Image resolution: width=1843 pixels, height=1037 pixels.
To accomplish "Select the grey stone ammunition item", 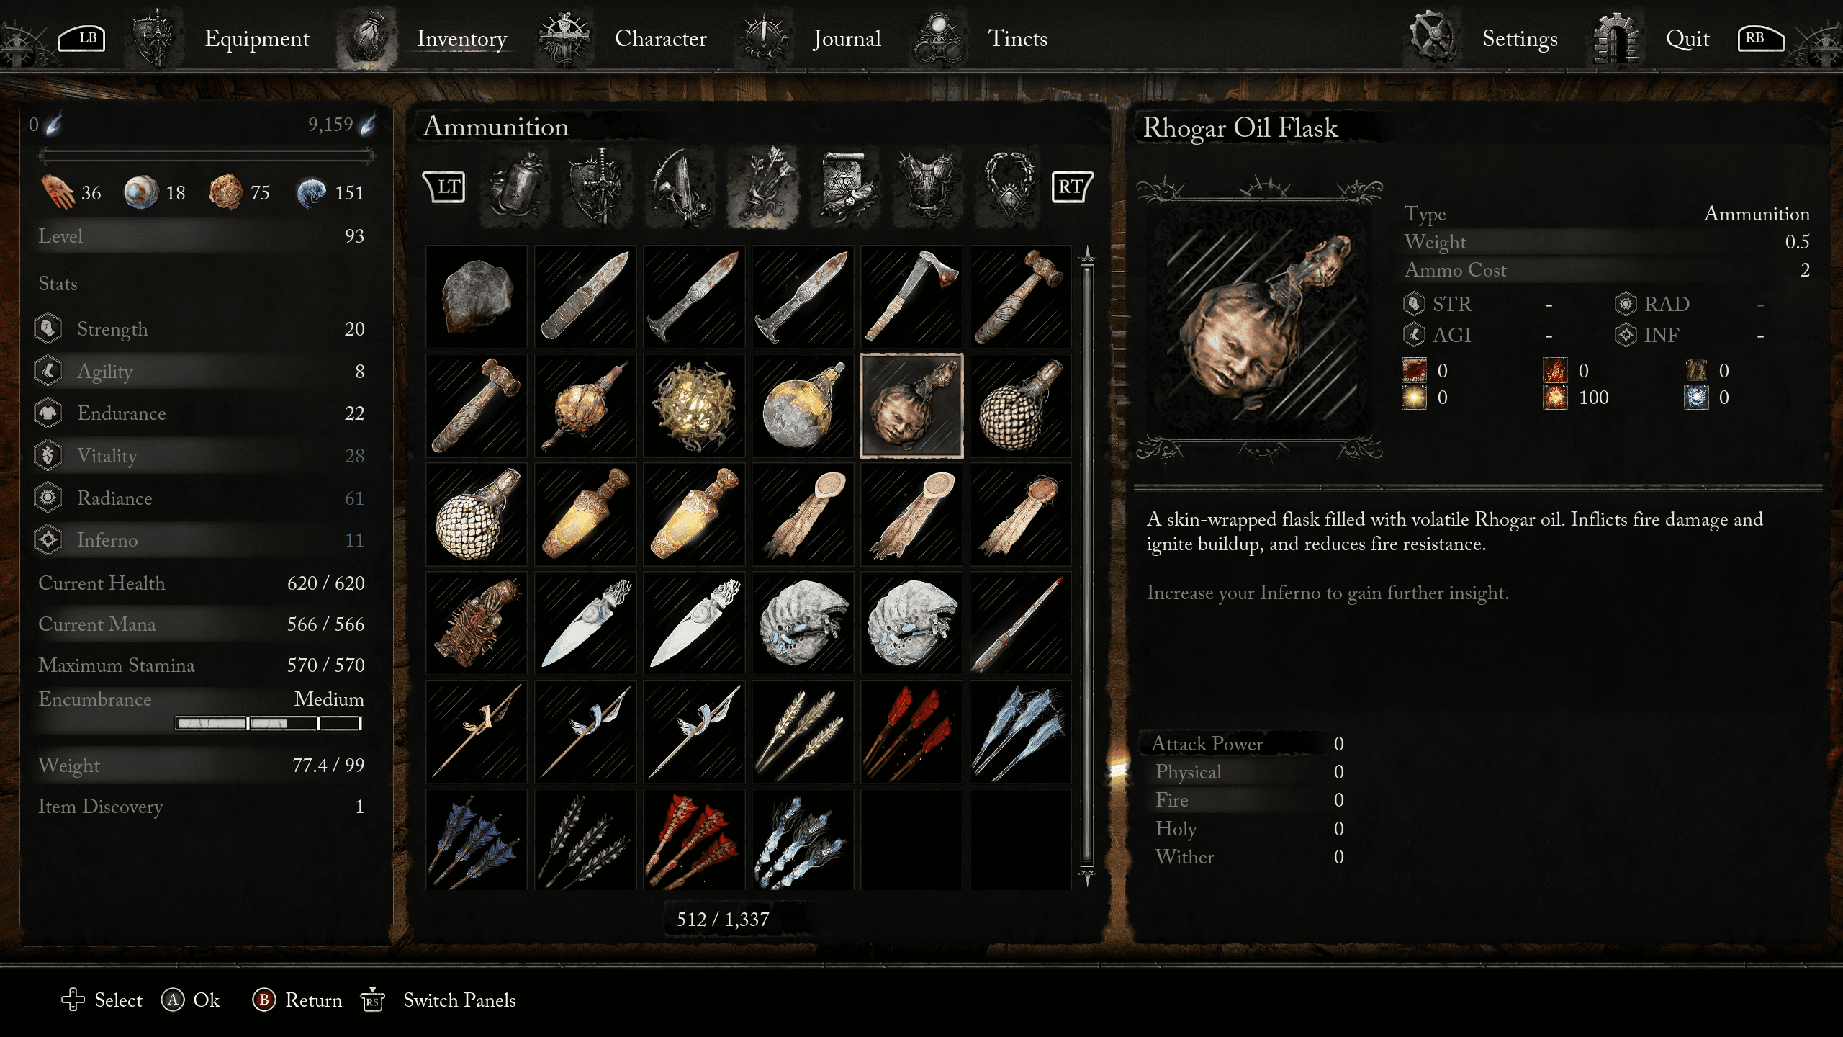I will [x=477, y=297].
